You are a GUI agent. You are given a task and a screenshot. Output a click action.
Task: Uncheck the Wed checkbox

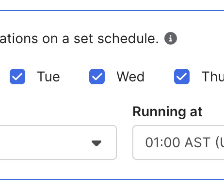pos(97,77)
